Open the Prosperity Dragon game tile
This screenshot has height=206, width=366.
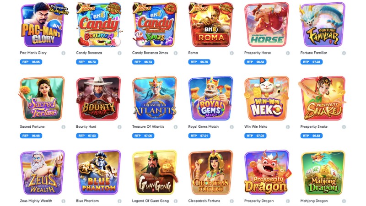click(x=267, y=173)
